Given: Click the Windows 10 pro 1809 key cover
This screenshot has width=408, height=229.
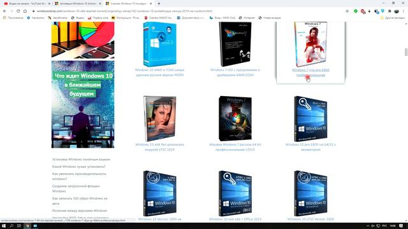Looking at the screenshot, I should [310, 119].
